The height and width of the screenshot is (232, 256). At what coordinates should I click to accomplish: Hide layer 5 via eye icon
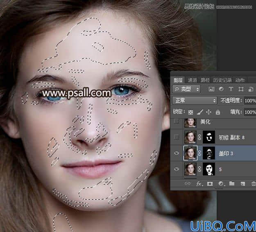click(177, 169)
